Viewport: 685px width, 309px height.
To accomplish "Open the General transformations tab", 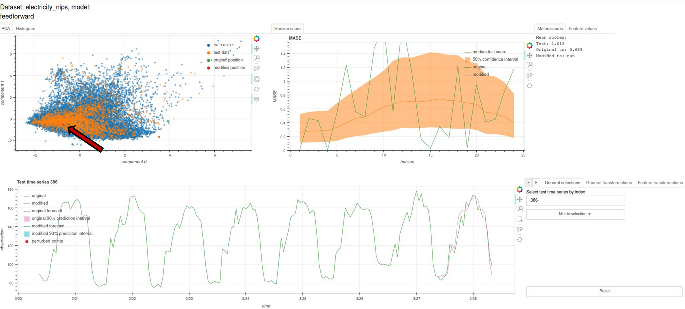I will click(609, 183).
